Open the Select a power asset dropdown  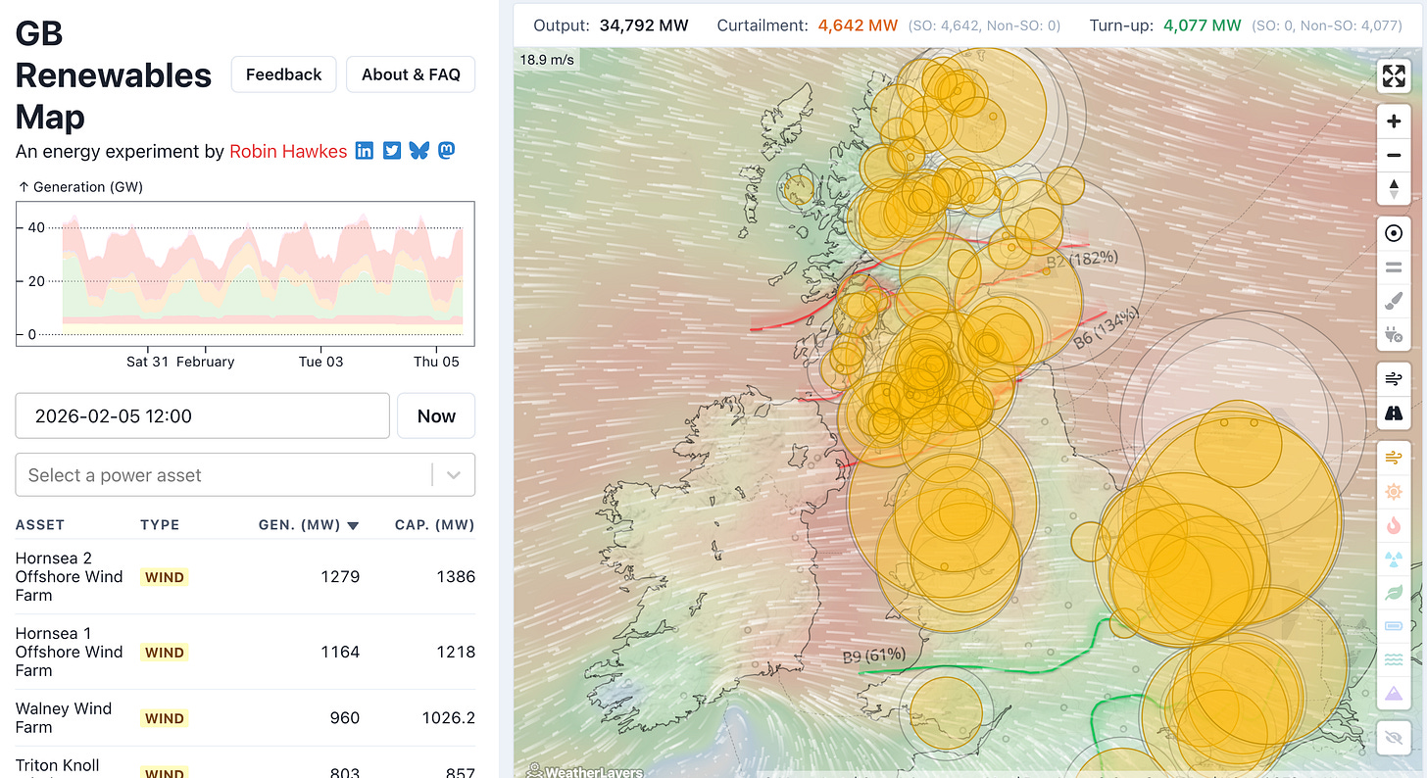pyautogui.click(x=245, y=475)
